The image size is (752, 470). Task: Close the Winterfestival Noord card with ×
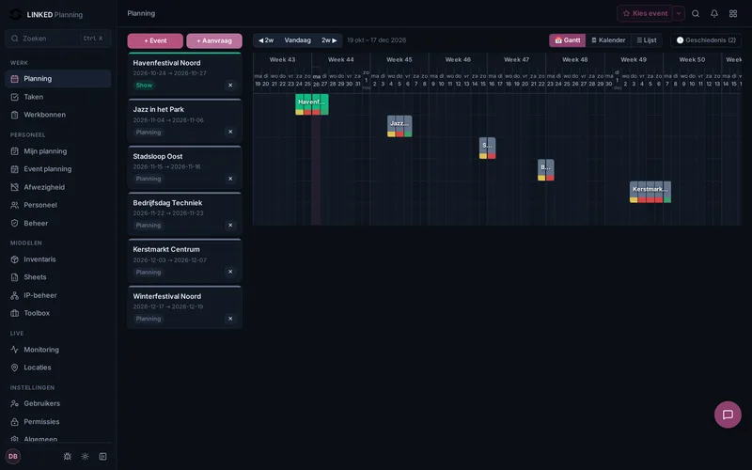click(x=230, y=319)
